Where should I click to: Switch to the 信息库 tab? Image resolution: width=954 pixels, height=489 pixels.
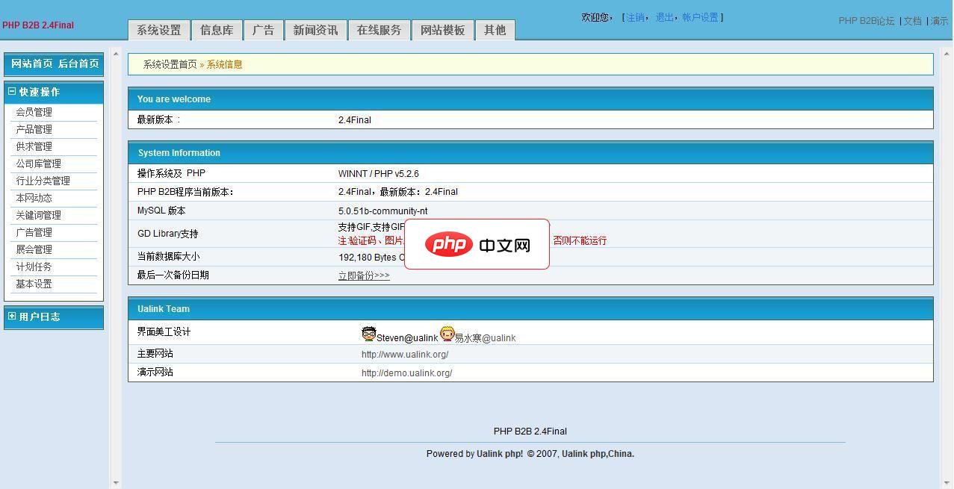click(217, 30)
